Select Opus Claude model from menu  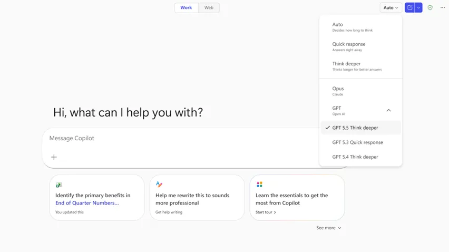tap(338, 91)
